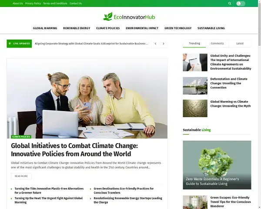Open the Global Warming menu

pyautogui.click(x=45, y=28)
